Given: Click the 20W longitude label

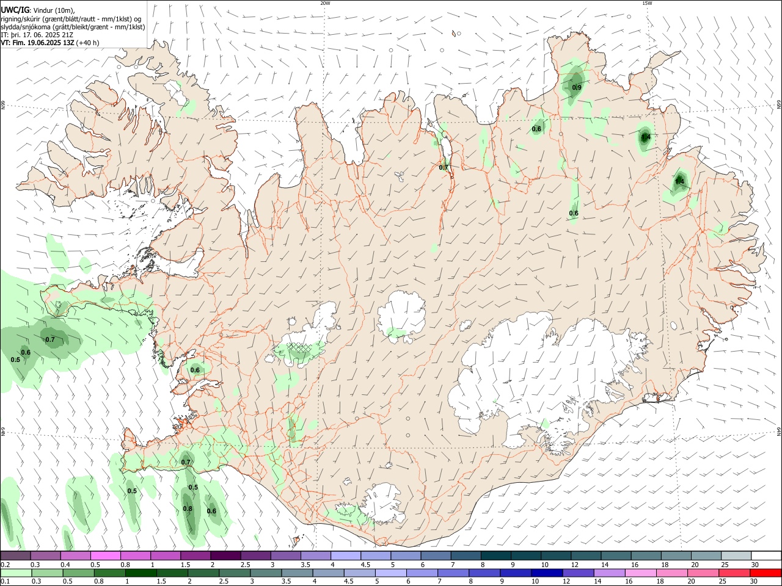Looking at the screenshot, I should [x=325, y=3].
